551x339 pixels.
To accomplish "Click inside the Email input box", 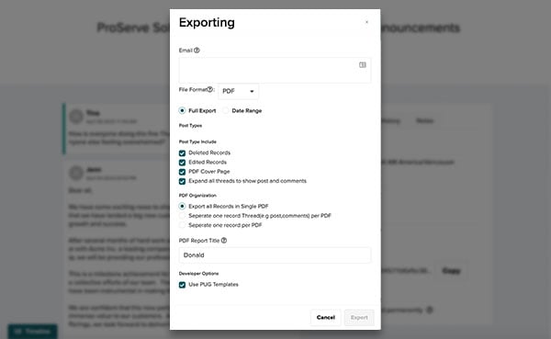I will click(x=275, y=70).
